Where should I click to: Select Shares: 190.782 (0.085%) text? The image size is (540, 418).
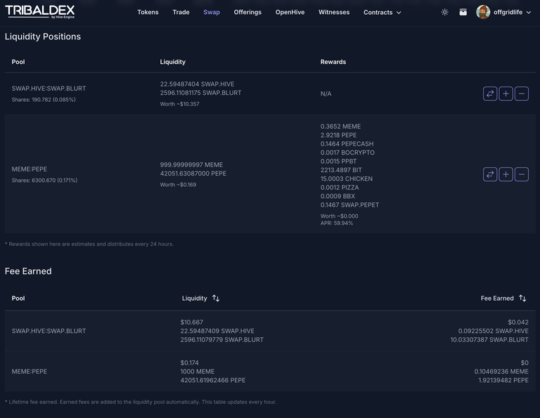[x=44, y=100]
